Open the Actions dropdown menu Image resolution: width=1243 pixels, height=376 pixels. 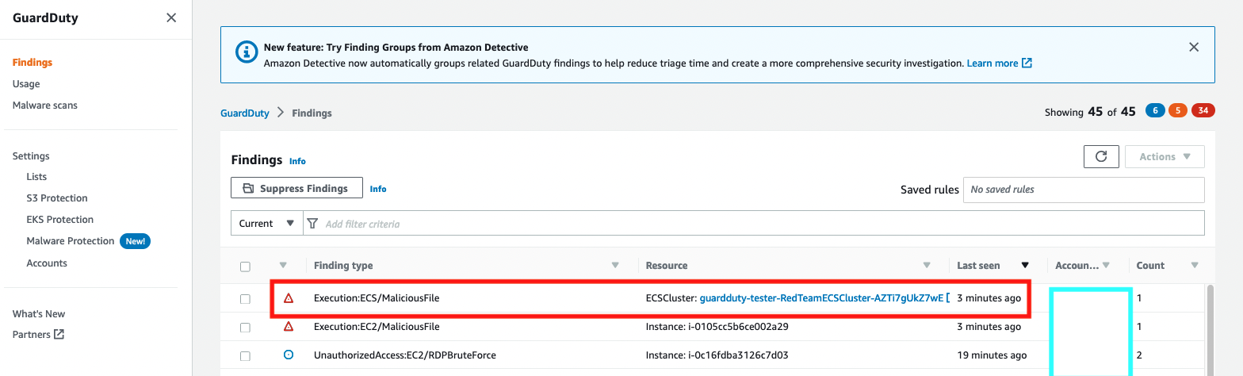click(1165, 157)
